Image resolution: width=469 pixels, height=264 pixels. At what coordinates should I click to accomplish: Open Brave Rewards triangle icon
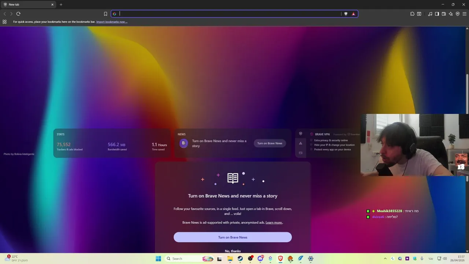(353, 14)
